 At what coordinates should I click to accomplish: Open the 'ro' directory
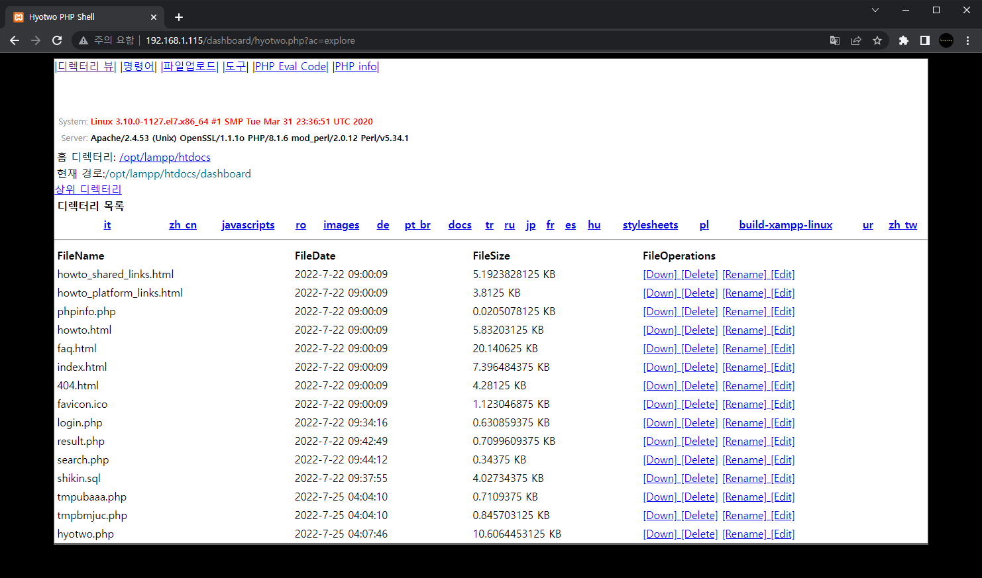[301, 225]
